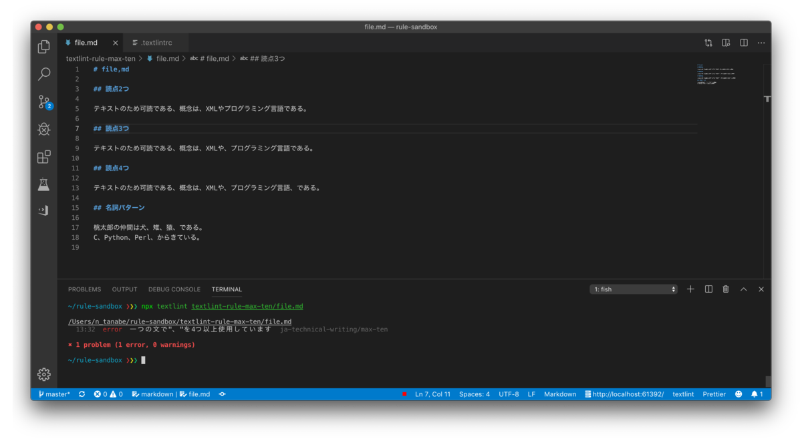
Task: Click 'Prettier' status bar item
Action: 714,394
